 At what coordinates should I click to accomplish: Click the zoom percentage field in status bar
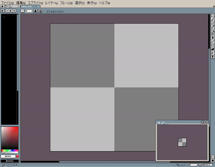pos(208,165)
